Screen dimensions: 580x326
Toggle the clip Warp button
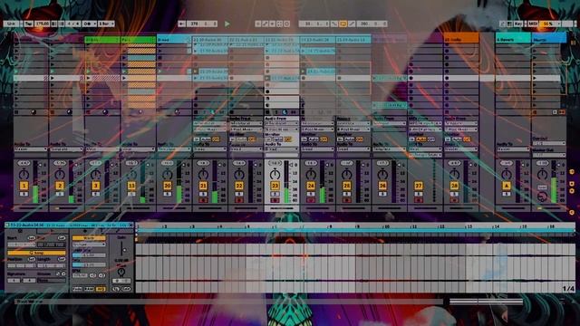tap(89, 238)
